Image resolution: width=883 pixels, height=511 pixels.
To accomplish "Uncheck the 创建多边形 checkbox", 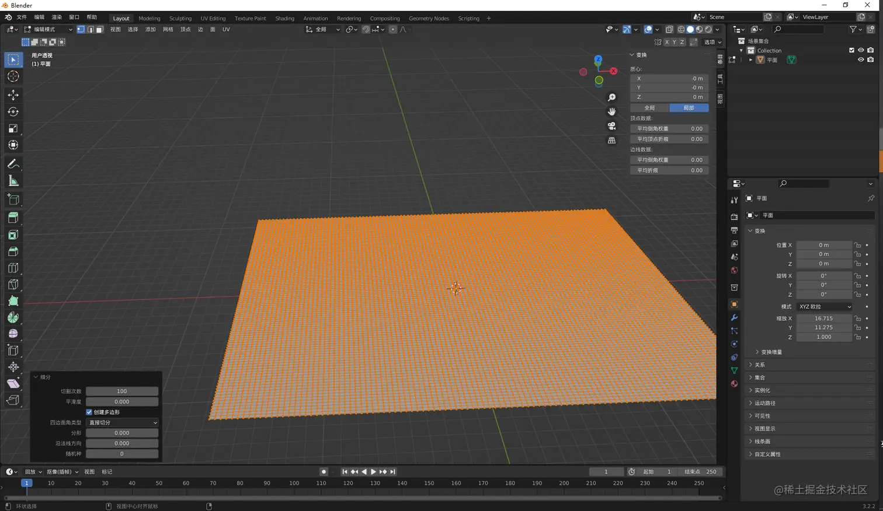I will 89,412.
